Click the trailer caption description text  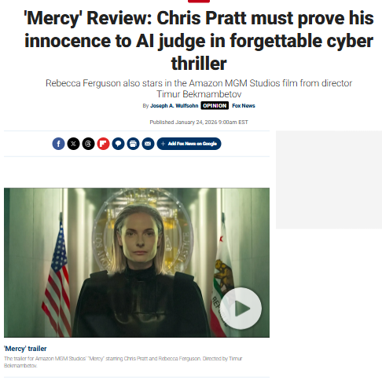click(x=123, y=362)
